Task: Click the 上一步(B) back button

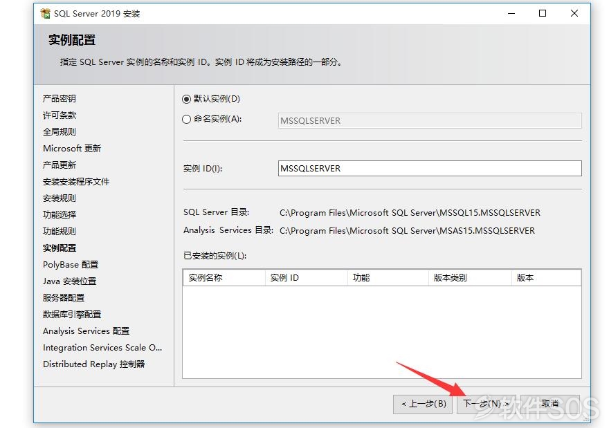Action: click(423, 404)
